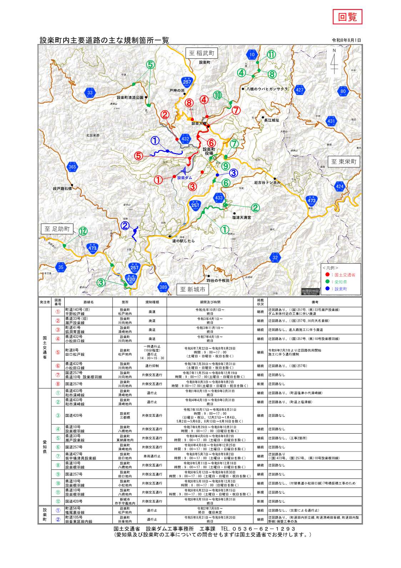Click the 長江城址 map label
This screenshot has height=568, width=401.
tap(271, 120)
